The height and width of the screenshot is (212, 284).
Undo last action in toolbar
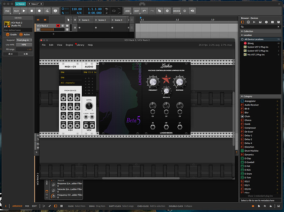coord(144,11)
